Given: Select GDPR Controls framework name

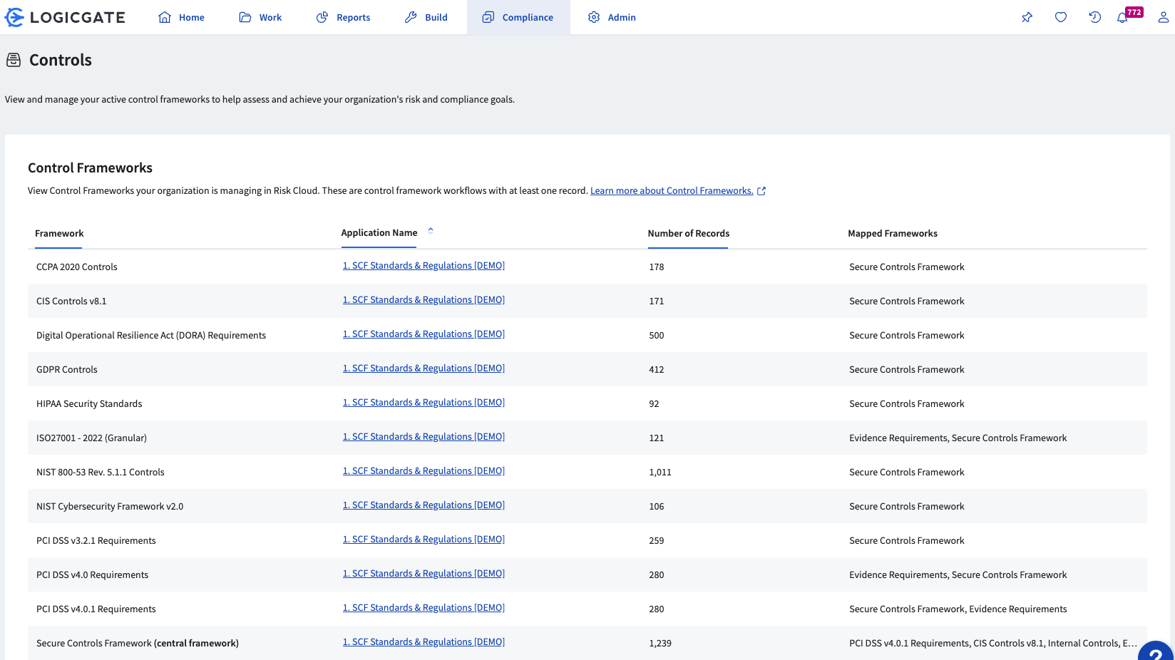Looking at the screenshot, I should (x=67, y=369).
